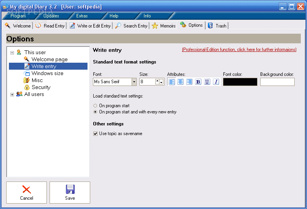Click the Welcome page wand tree icon

coord(27,59)
